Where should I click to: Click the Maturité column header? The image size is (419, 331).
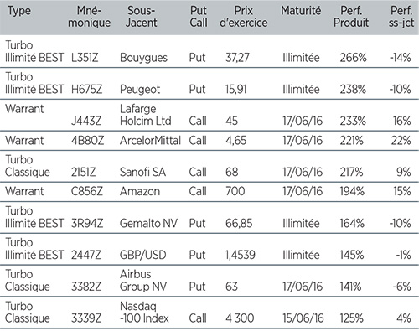(301, 11)
